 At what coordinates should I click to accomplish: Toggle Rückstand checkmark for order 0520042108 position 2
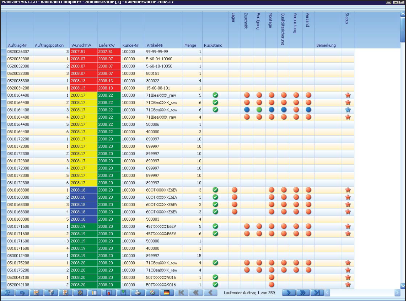(x=215, y=284)
